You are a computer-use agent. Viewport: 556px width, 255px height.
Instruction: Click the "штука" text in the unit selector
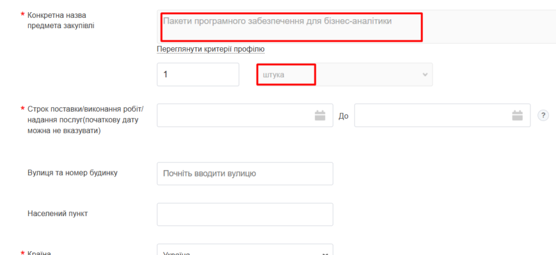pyautogui.click(x=274, y=75)
